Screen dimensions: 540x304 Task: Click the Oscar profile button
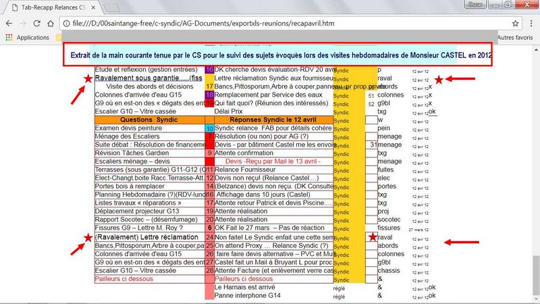pos(475,5)
